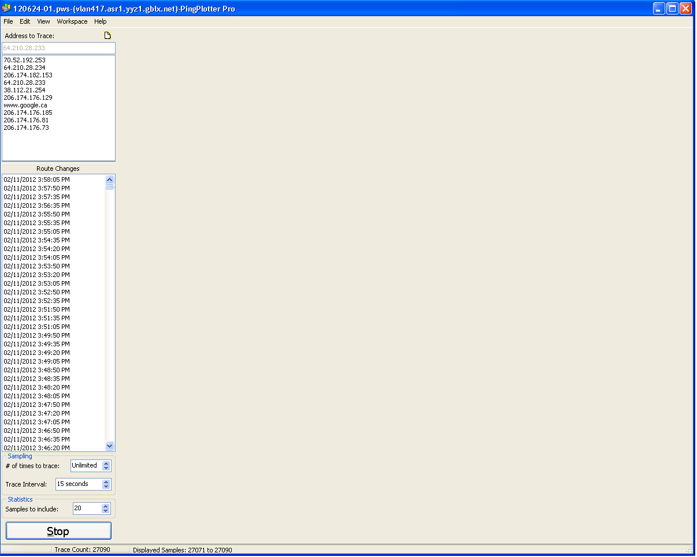The image size is (697, 557).
Task: Click the Route Changes scrollbar thumb
Action: (110, 187)
